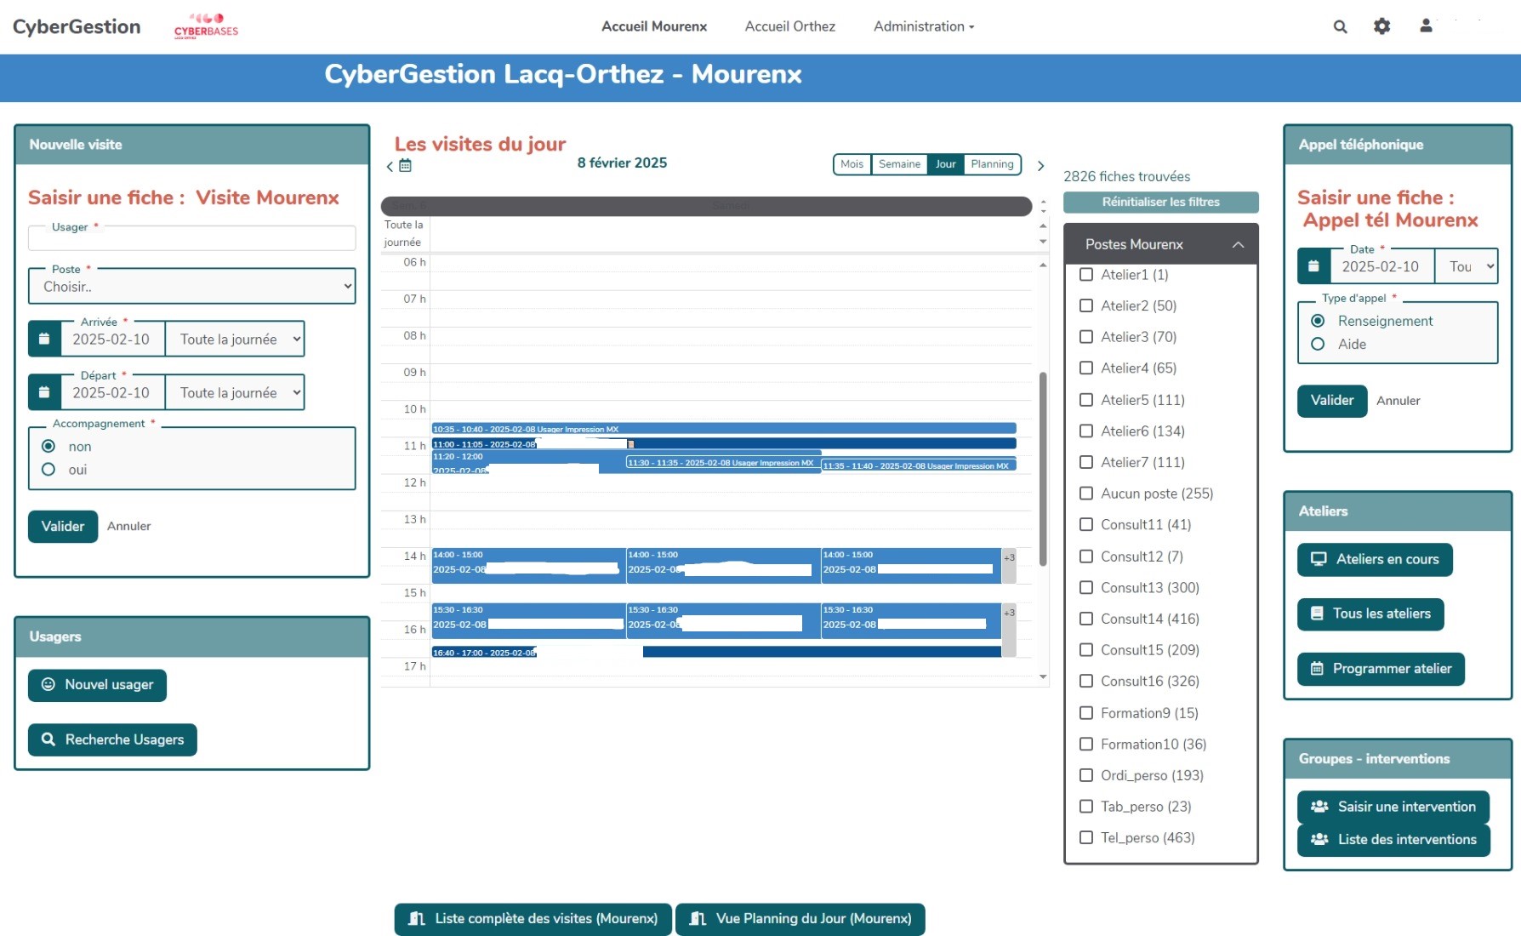The image size is (1521, 936).
Task: Click the Départ calendar icon
Action: click(x=44, y=392)
